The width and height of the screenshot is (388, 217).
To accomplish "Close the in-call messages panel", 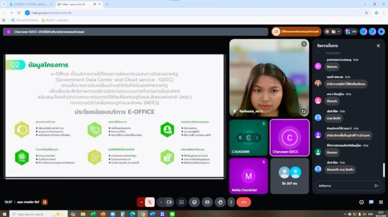I will (378, 45).
